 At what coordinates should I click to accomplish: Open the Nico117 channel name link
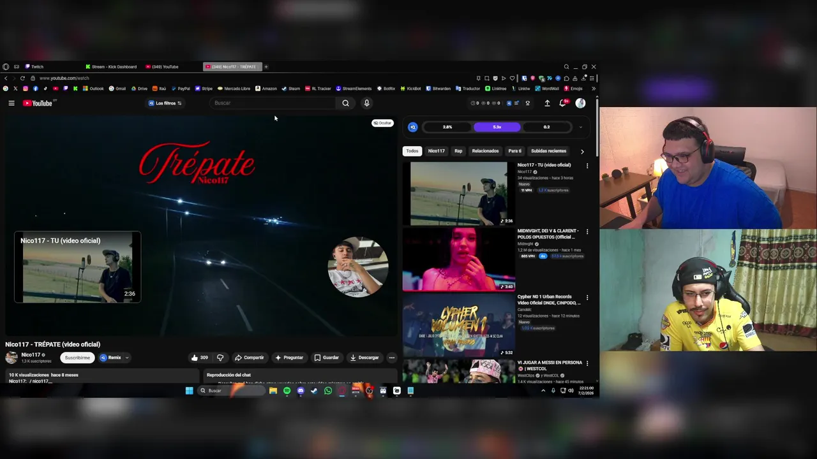tap(31, 355)
